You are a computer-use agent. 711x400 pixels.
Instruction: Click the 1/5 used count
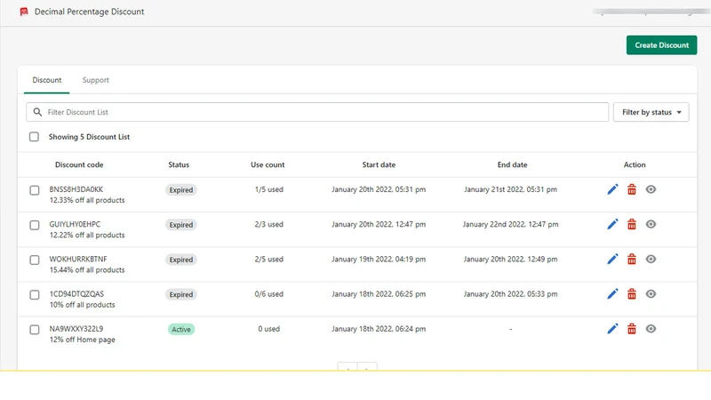click(269, 189)
